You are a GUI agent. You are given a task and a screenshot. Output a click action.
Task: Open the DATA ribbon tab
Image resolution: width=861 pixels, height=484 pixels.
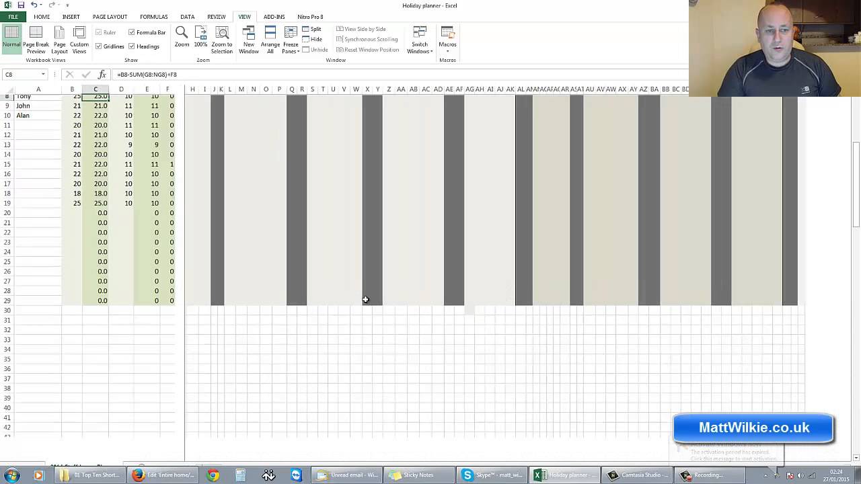pyautogui.click(x=188, y=17)
